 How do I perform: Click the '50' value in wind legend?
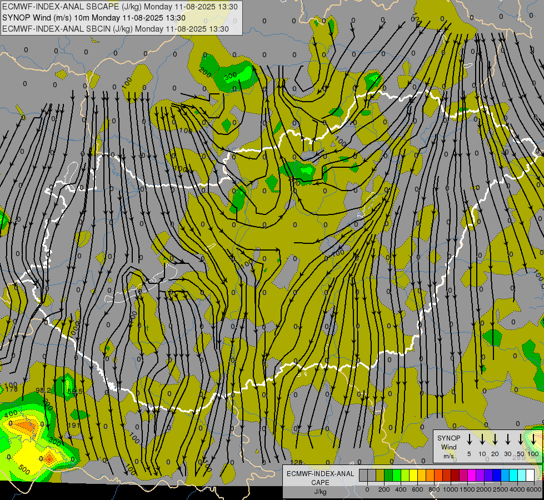(x=521, y=454)
